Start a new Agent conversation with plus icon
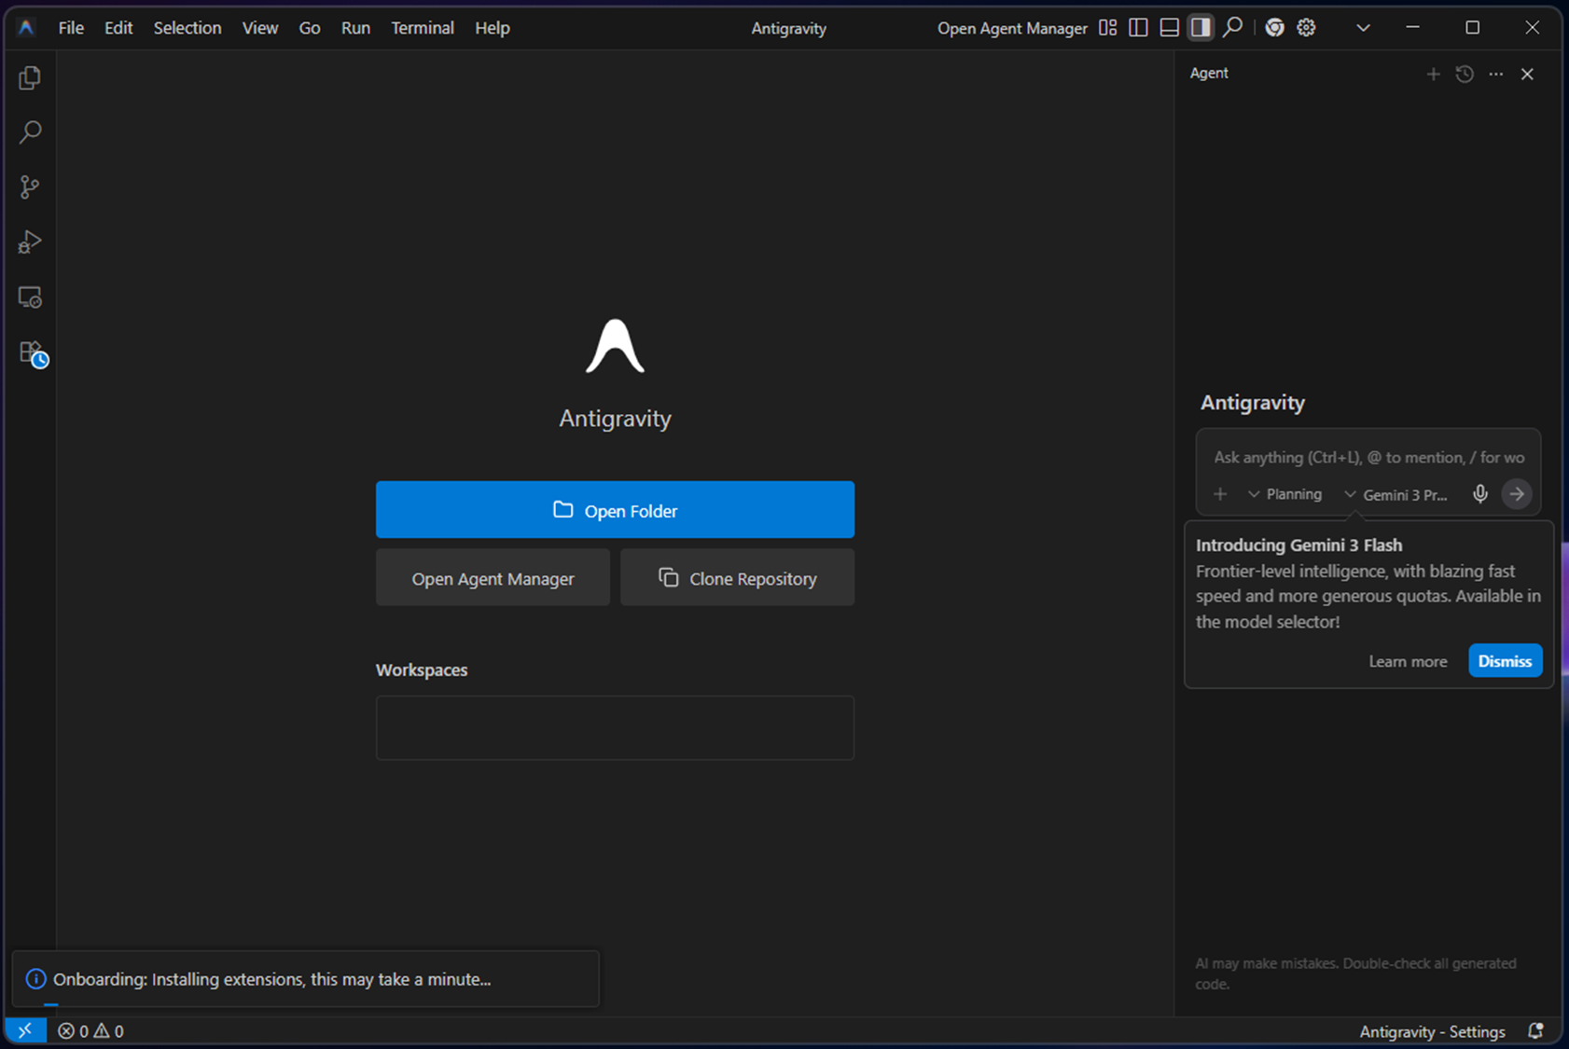Viewport: 1569px width, 1049px height. click(1433, 74)
